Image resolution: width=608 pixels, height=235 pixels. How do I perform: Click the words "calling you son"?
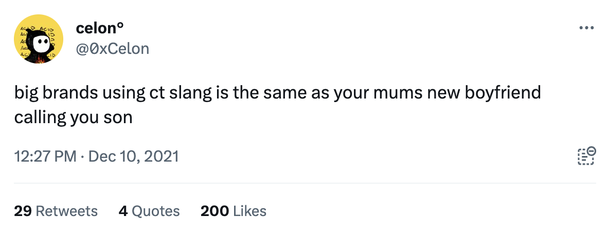pos(73,117)
